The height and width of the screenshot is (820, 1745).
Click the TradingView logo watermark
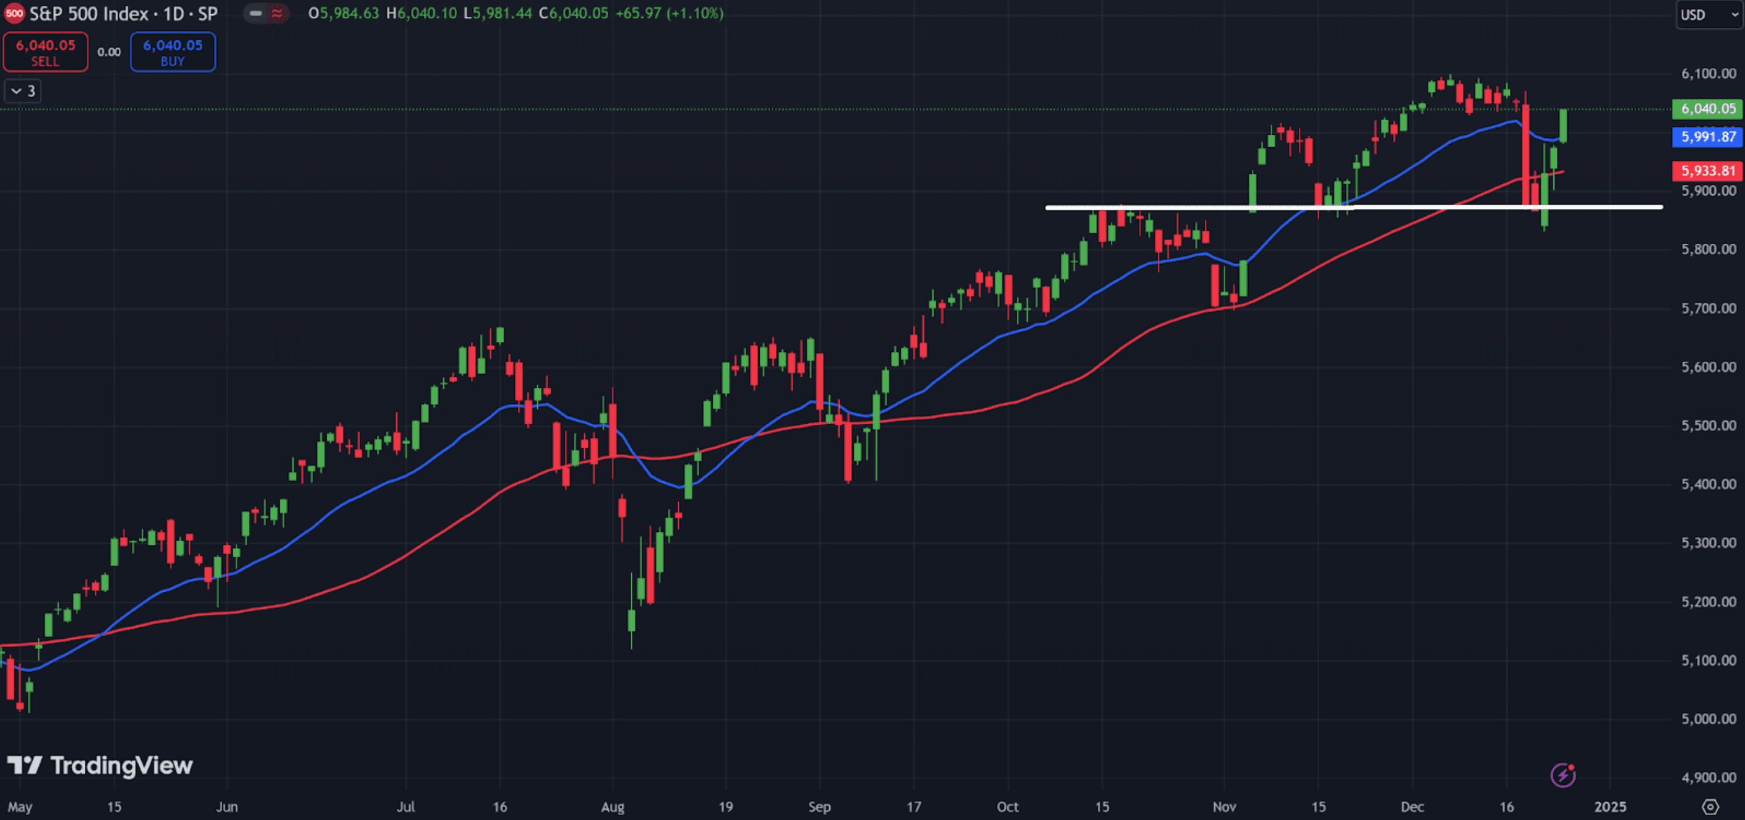pyautogui.click(x=100, y=766)
